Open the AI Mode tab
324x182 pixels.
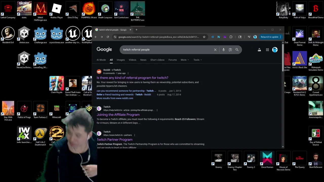101,60
